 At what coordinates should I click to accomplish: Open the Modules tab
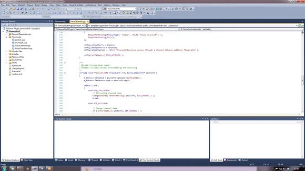105,160
